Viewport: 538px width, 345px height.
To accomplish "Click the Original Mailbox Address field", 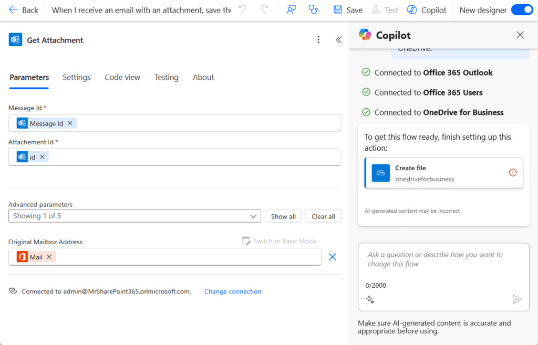I will [164, 257].
